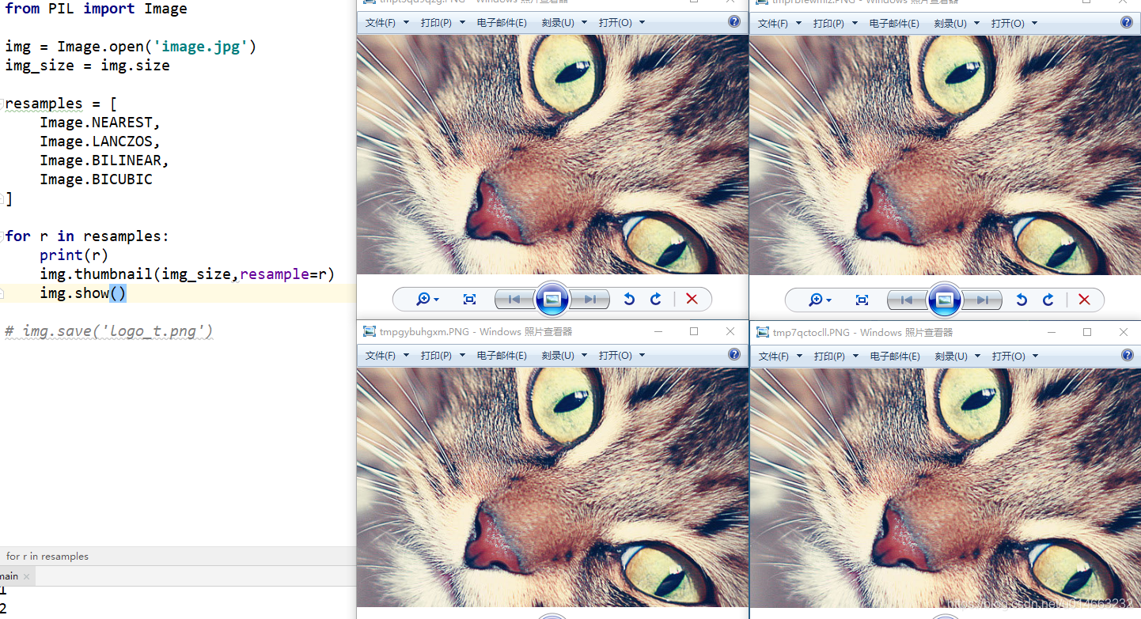This screenshot has height=619, width=1141.
Task: Open 文件(F) menu in top-left viewer
Action: [x=387, y=23]
